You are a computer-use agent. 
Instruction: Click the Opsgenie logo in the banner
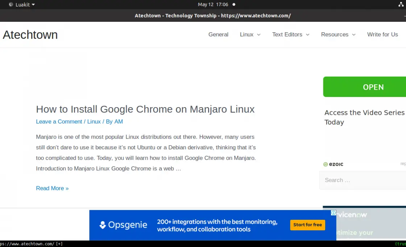123,225
